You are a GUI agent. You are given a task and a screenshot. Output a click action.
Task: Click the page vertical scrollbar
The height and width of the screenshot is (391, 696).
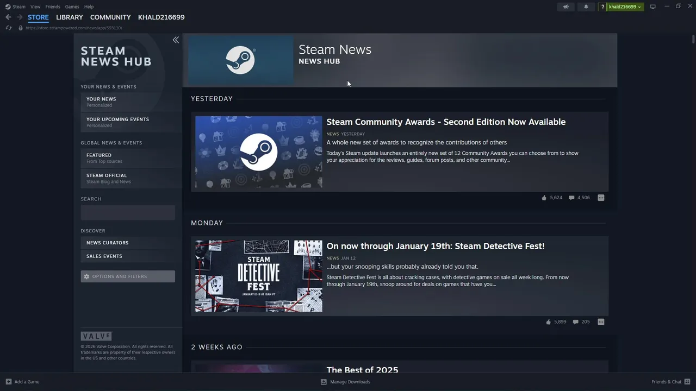[x=693, y=39]
